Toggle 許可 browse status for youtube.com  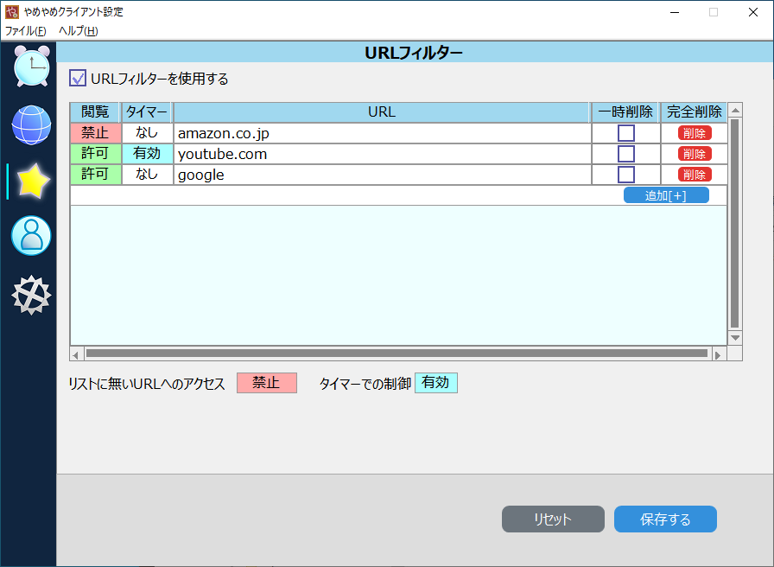95,154
